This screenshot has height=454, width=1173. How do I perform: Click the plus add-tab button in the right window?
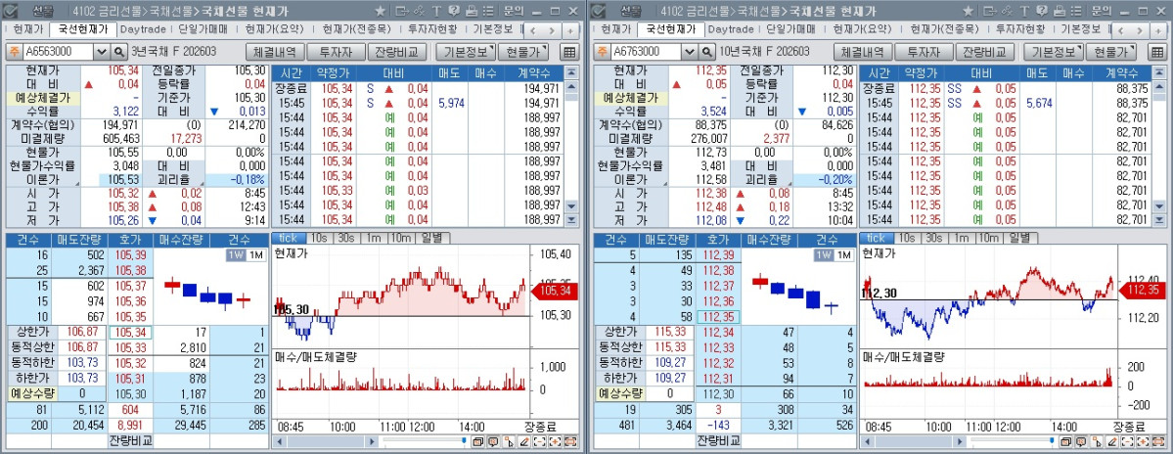1158,30
